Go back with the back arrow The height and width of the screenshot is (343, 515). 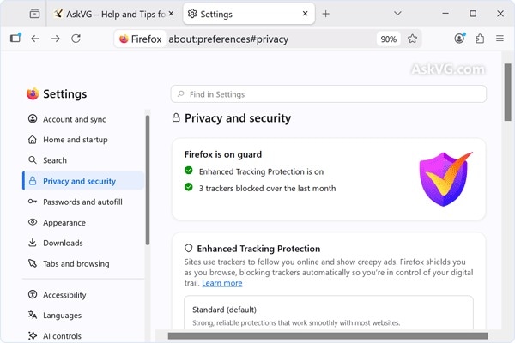point(35,39)
